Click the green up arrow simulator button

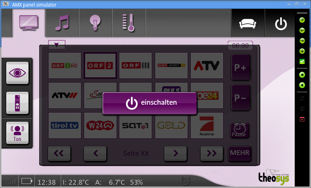302,20
